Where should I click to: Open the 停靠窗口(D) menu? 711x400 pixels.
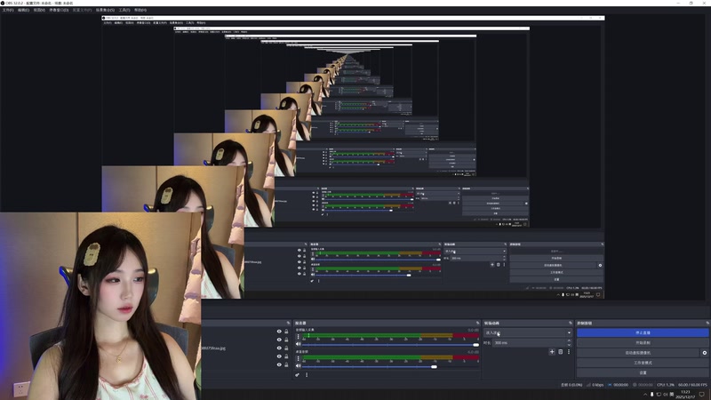pyautogui.click(x=59, y=10)
